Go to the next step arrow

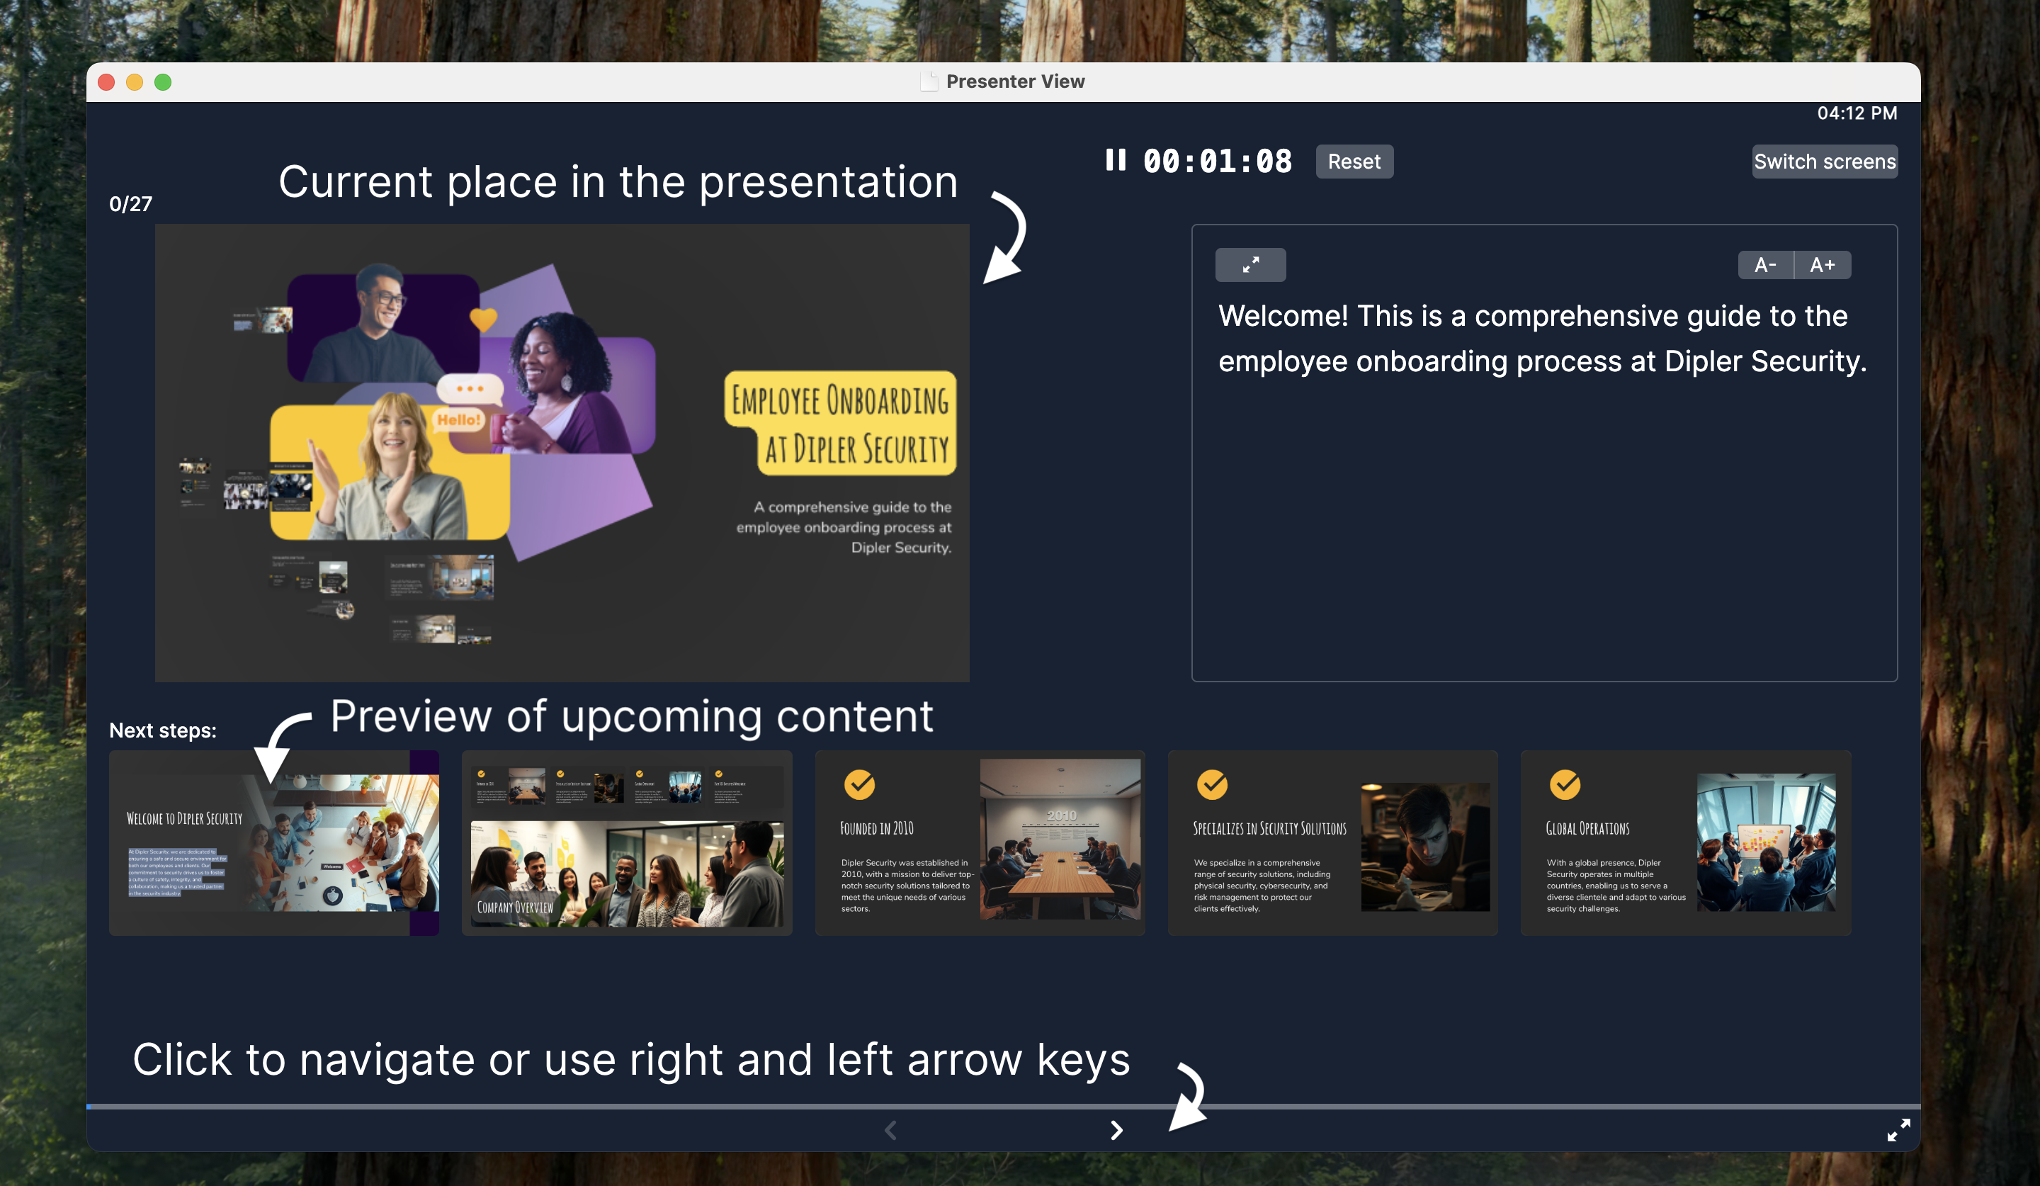click(1116, 1130)
